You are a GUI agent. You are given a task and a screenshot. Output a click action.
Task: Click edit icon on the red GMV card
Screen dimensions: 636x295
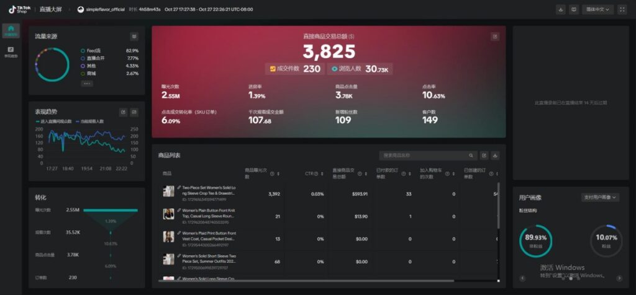[494, 37]
